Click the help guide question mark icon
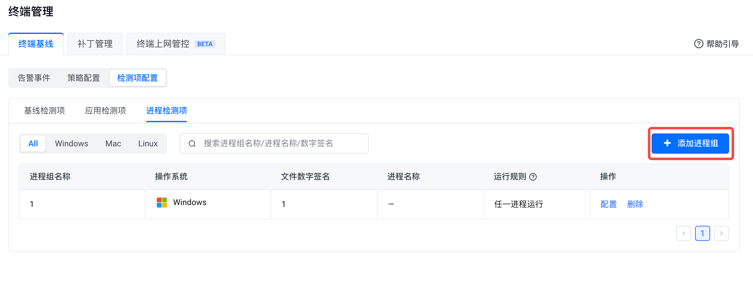 [699, 44]
